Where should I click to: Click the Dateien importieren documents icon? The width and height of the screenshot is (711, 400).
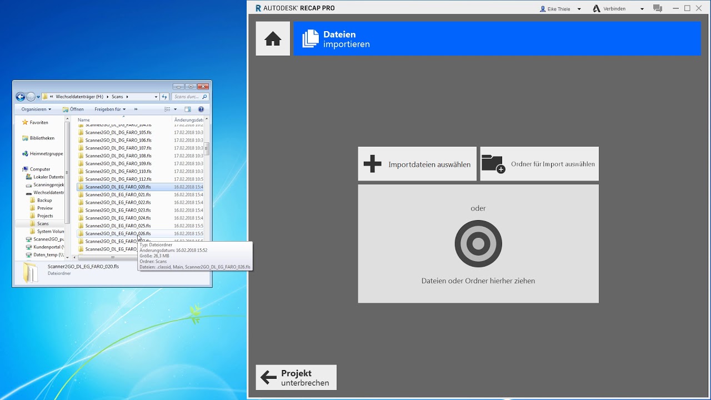(311, 39)
